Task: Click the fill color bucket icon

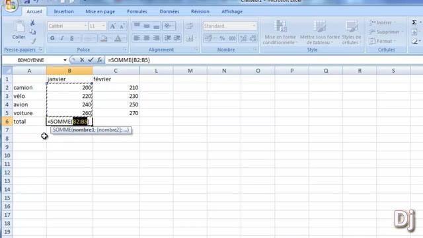Action: (x=104, y=38)
